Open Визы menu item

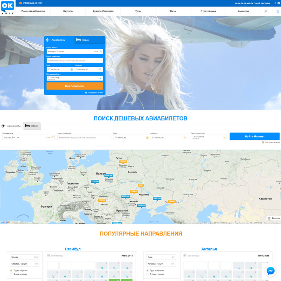173,11
